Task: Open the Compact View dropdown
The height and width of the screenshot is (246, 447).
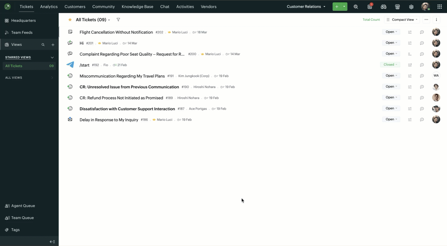Action: click(x=402, y=20)
